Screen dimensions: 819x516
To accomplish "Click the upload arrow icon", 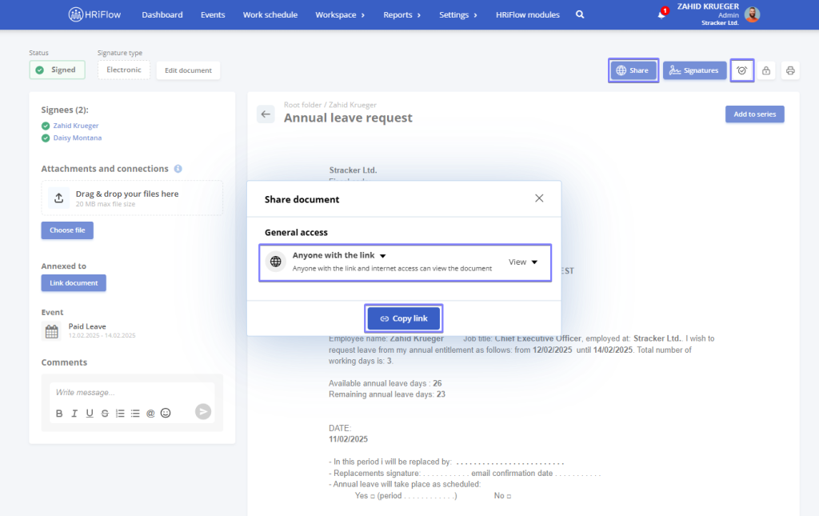I will [x=59, y=198].
